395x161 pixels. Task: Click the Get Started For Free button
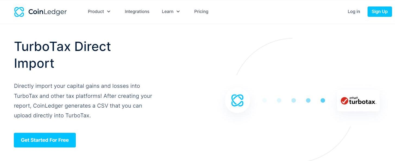(45, 140)
